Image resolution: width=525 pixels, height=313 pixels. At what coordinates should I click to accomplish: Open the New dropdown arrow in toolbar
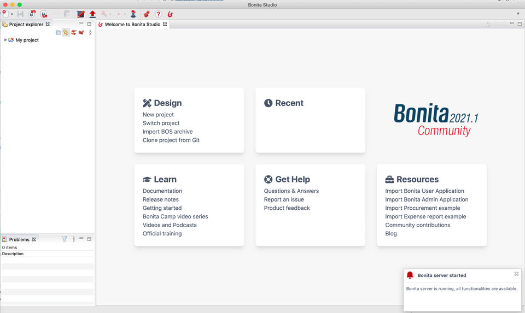[11, 14]
